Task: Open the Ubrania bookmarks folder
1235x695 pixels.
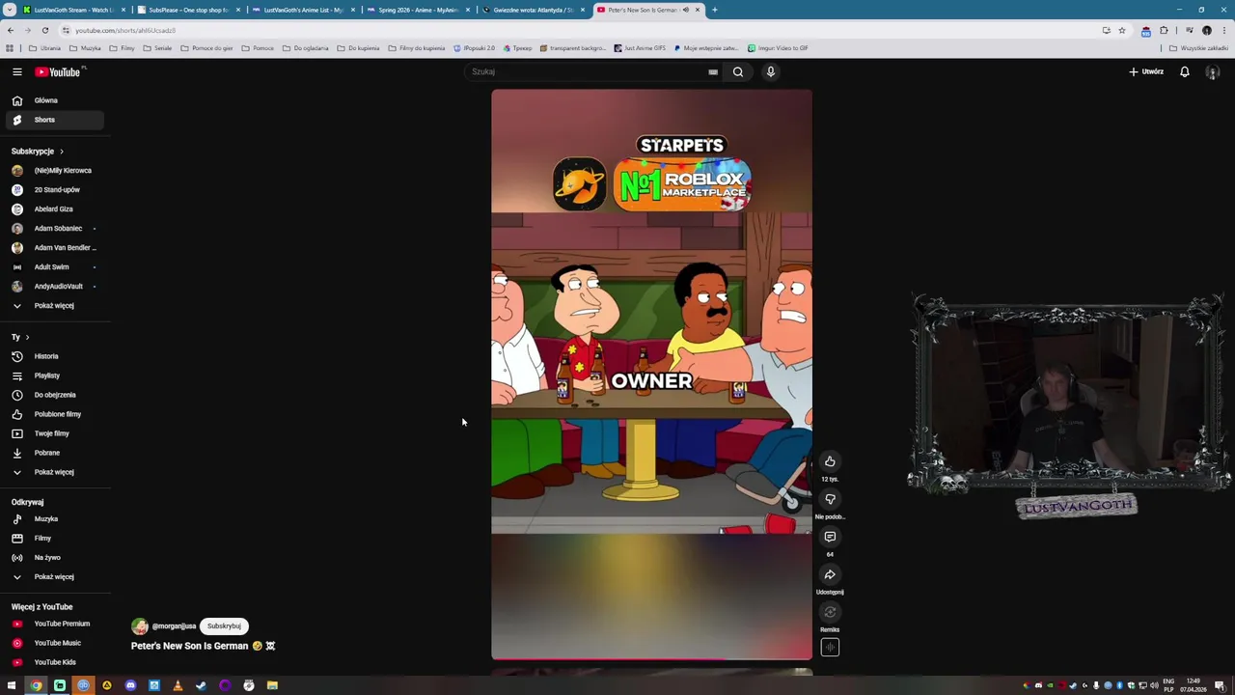Action: 44,48
